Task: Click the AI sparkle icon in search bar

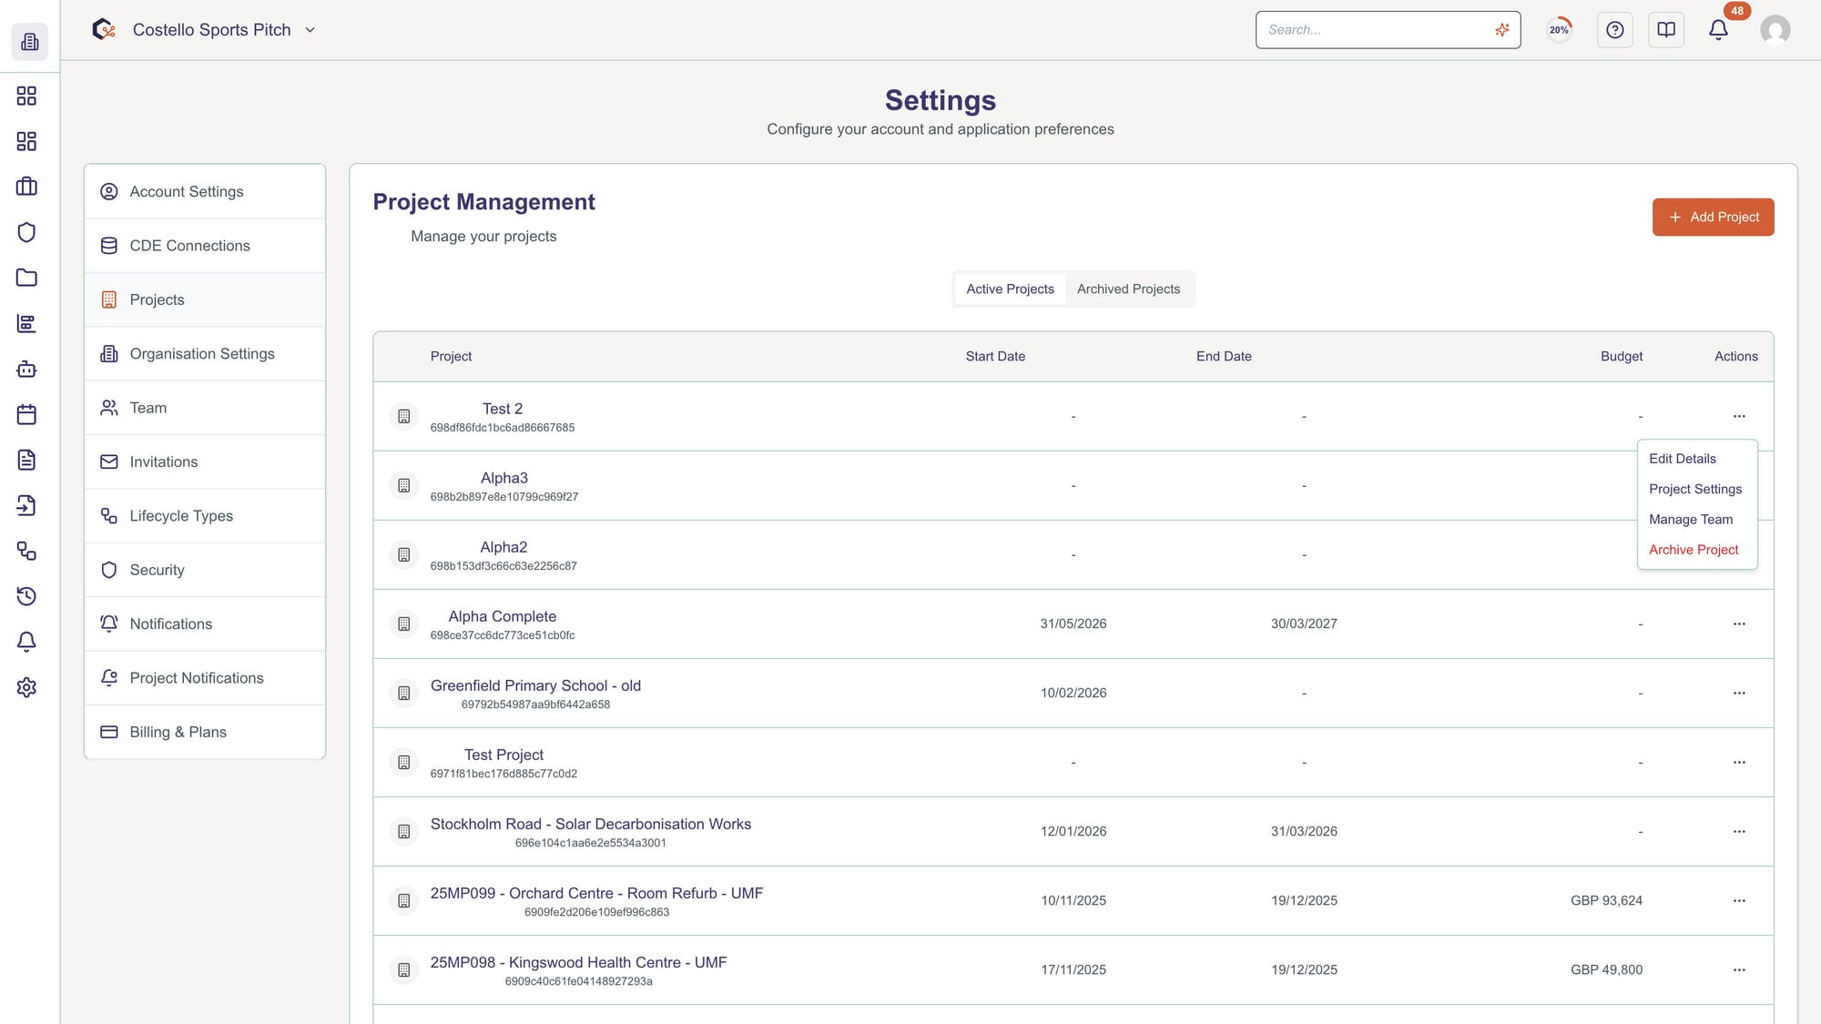Action: tap(1501, 29)
